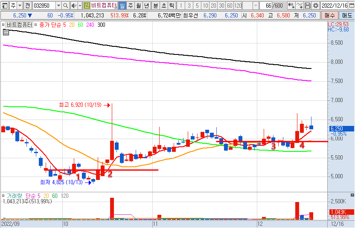Click the magenta 240 moving average legend
This screenshot has height=228, width=355.
tap(90, 25)
